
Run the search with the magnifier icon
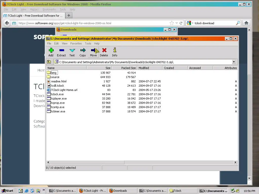click(x=238, y=23)
